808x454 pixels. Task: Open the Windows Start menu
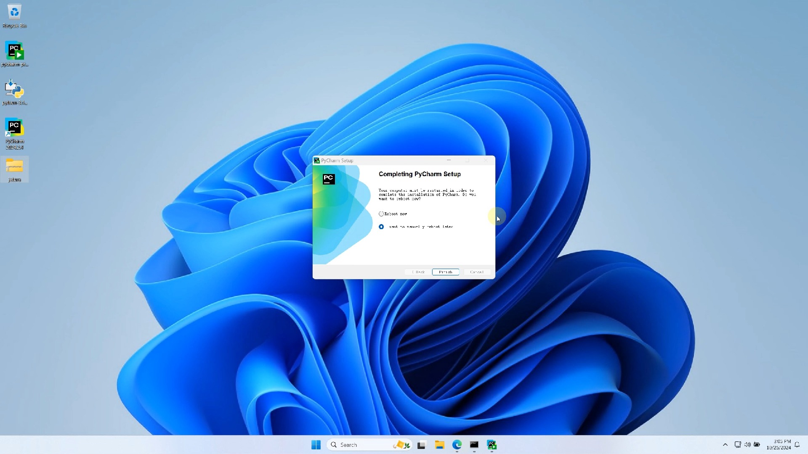tap(316, 445)
